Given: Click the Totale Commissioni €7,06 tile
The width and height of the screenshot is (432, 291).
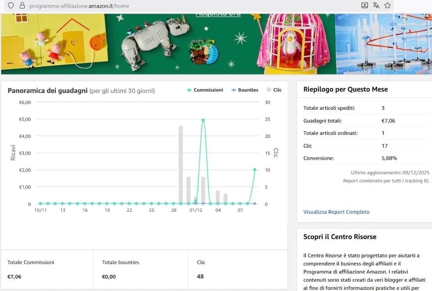Looking at the screenshot, I should pyautogui.click(x=47, y=269).
